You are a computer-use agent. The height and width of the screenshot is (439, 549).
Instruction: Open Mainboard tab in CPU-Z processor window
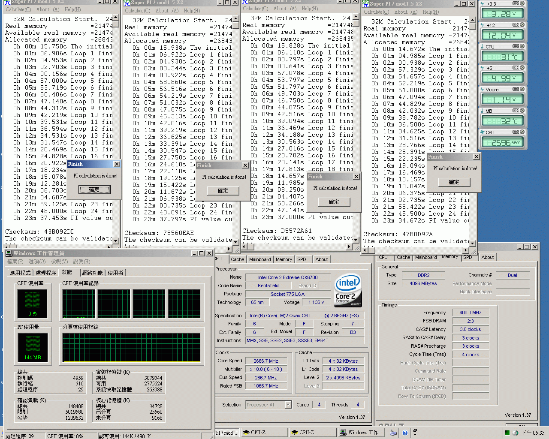(260, 259)
